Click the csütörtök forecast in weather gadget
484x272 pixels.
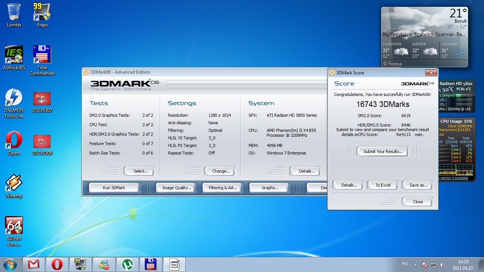396,50
